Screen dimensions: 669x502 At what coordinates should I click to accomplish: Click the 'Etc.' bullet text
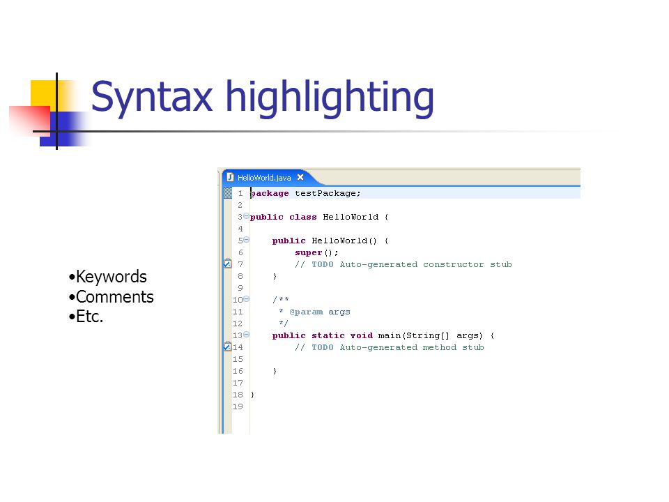[90, 317]
